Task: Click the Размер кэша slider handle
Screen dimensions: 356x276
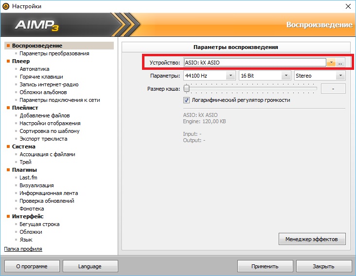Action: (x=186, y=88)
